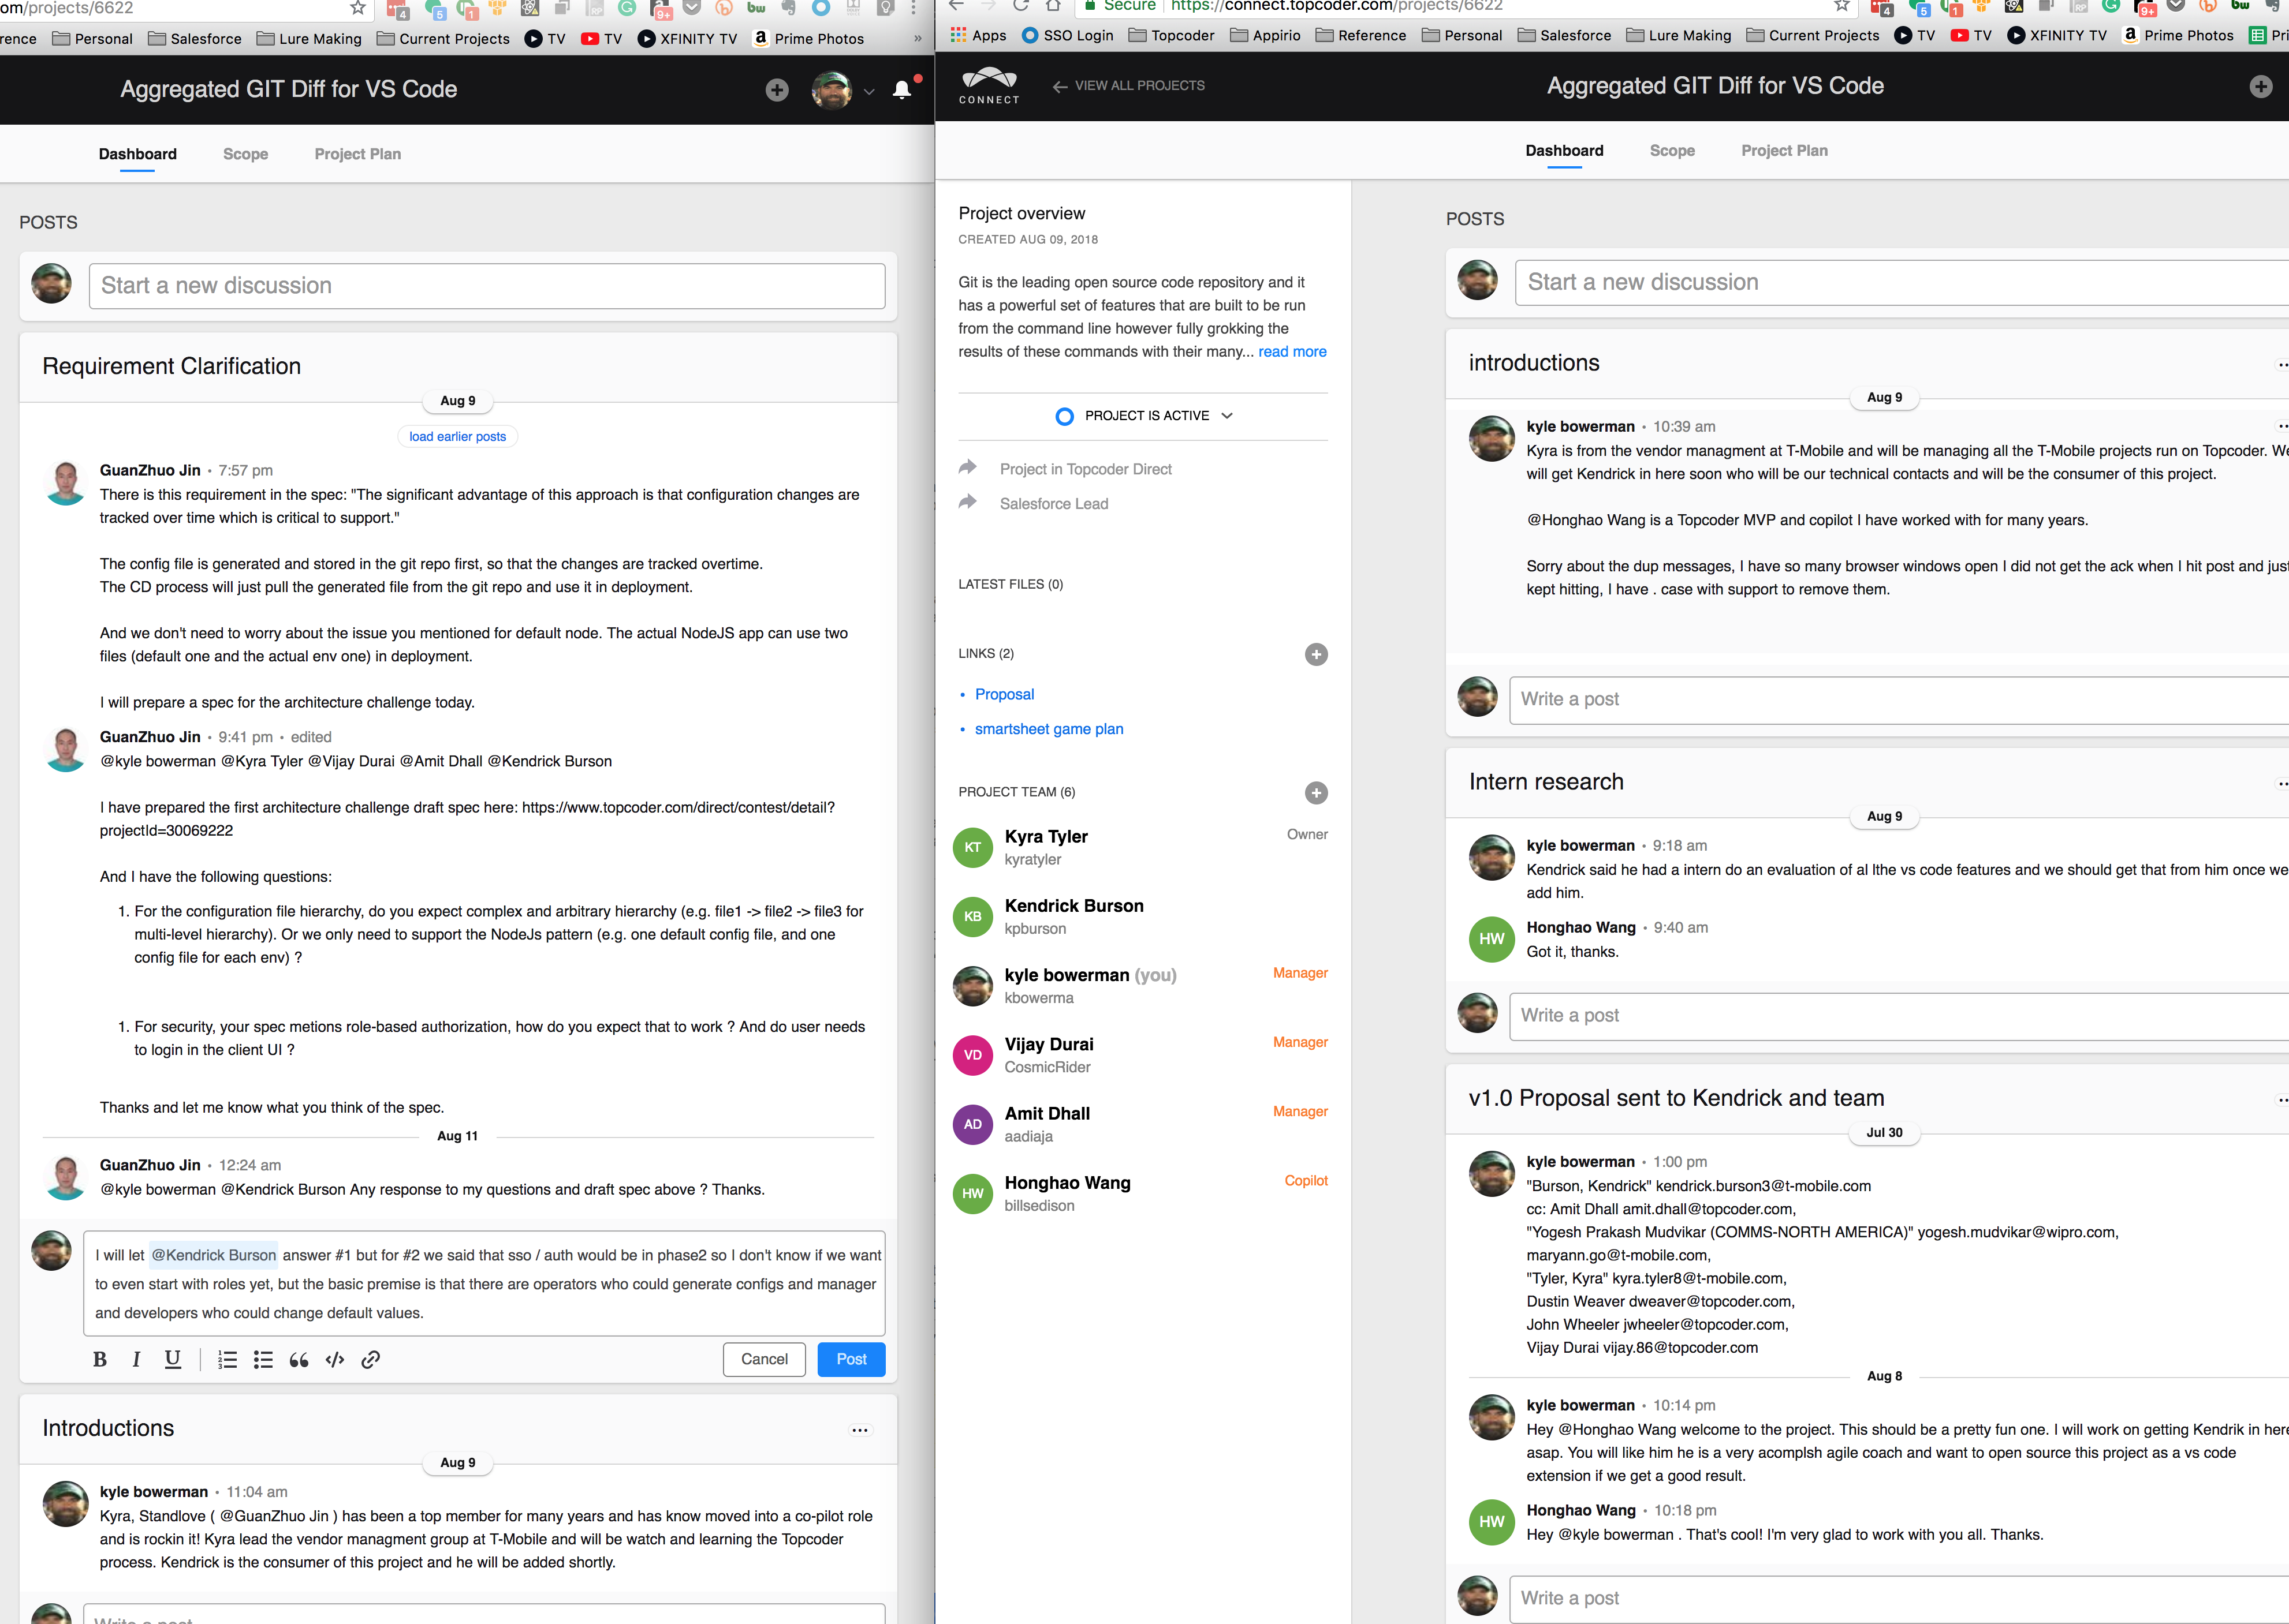This screenshot has width=2289, height=1624.
Task: Click kyle bowerman (you) team member name
Action: pyautogui.click(x=1090, y=975)
